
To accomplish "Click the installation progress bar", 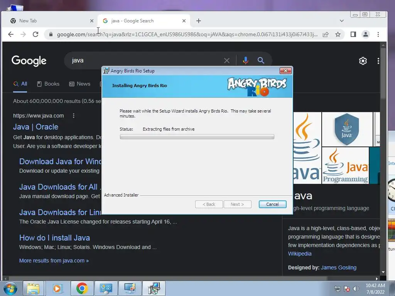I will coord(197,137).
